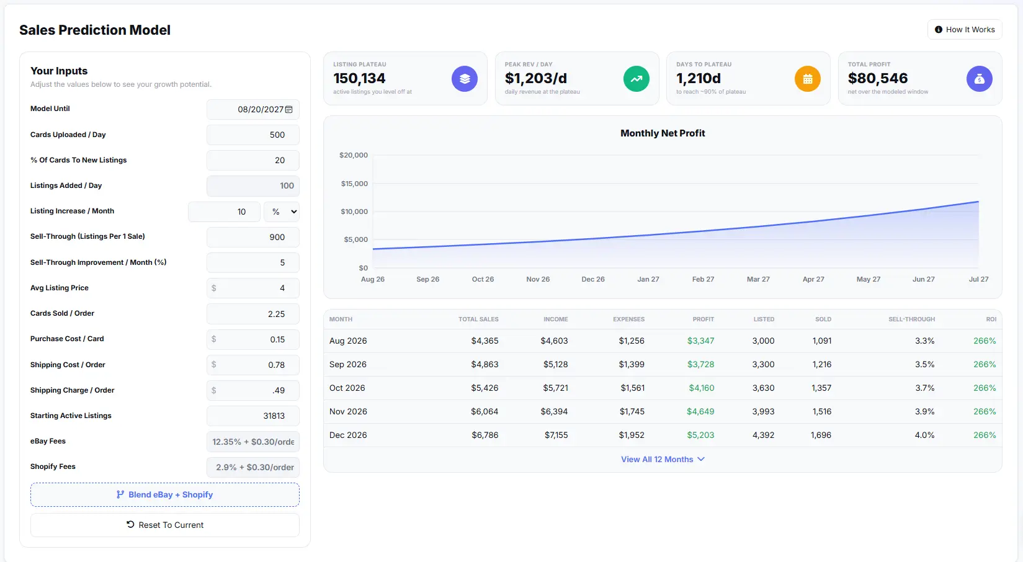
Task: Click the Nov 2026 total sales $6,064
Action: 485,411
